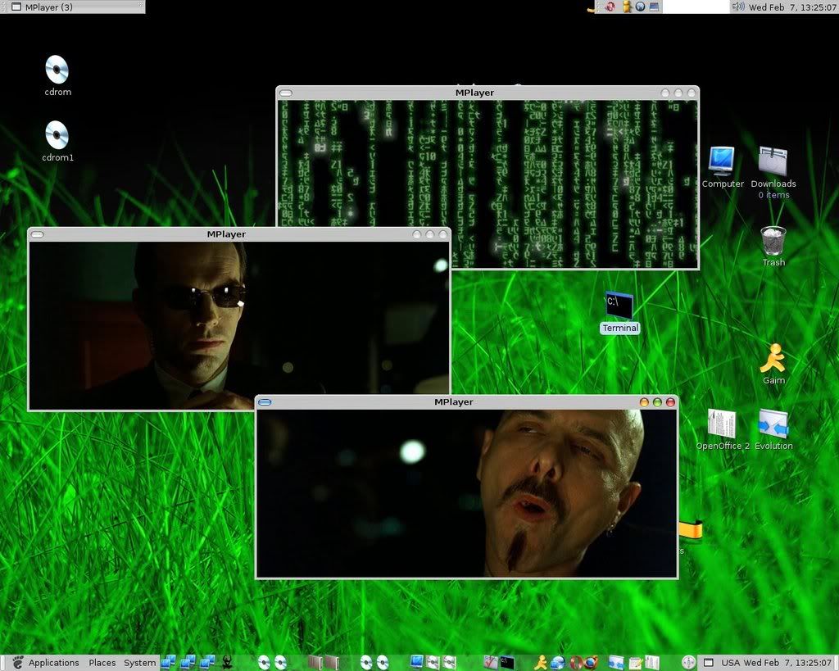Click the single computer monitor icon in bottom panel

(416, 663)
